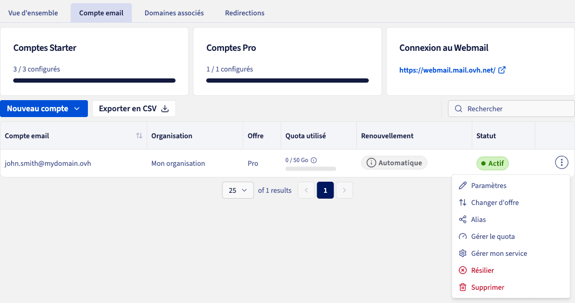Open the three-dot actions menu for john.smith
Image resolution: width=575 pixels, height=303 pixels.
pos(561,163)
